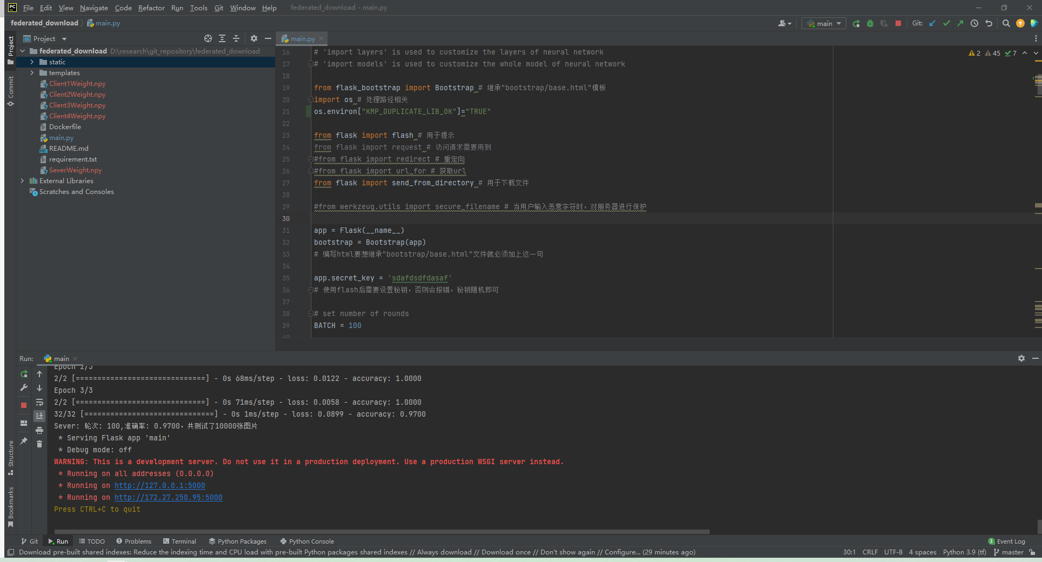Expand External Libraries node
1042x562 pixels.
click(x=22, y=181)
